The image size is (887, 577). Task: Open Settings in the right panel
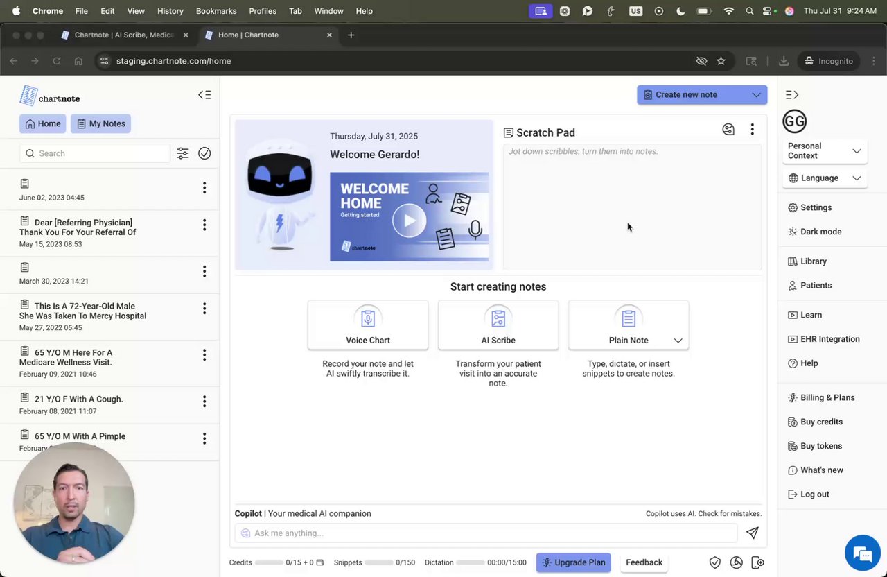(x=810, y=207)
